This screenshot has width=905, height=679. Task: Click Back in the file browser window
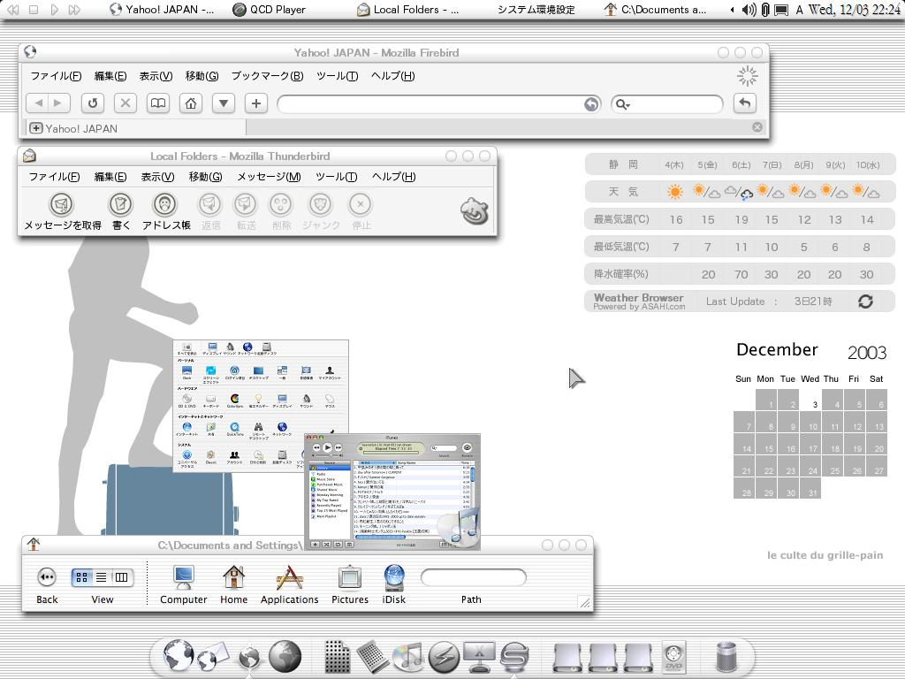click(x=47, y=585)
